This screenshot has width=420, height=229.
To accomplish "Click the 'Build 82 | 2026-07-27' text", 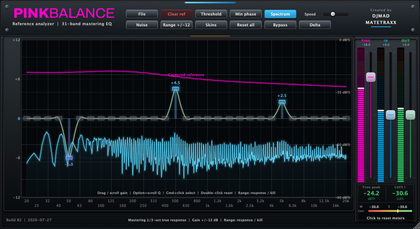I will coord(29,220).
